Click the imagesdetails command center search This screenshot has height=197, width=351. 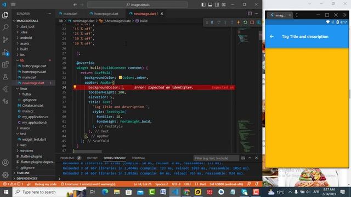137,5
